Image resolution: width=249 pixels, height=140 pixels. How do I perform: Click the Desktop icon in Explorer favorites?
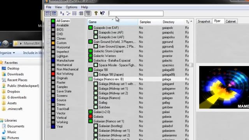click(4, 68)
